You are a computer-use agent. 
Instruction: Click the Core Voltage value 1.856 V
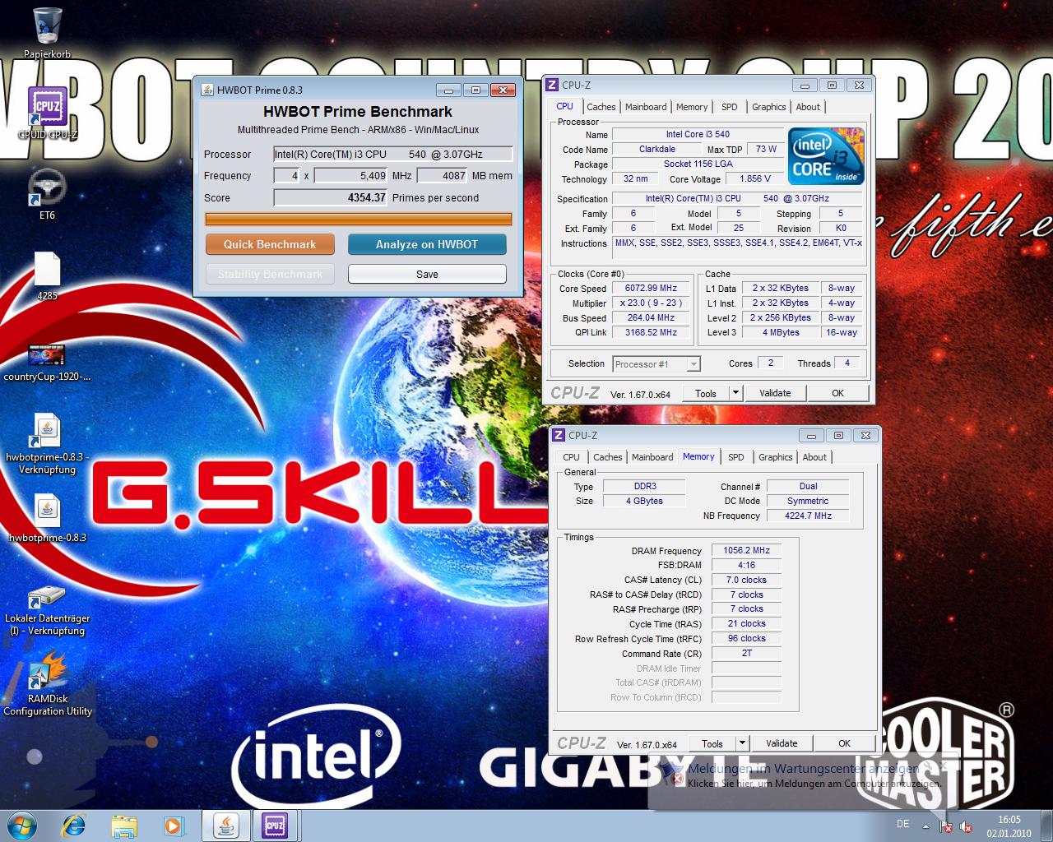point(755,178)
